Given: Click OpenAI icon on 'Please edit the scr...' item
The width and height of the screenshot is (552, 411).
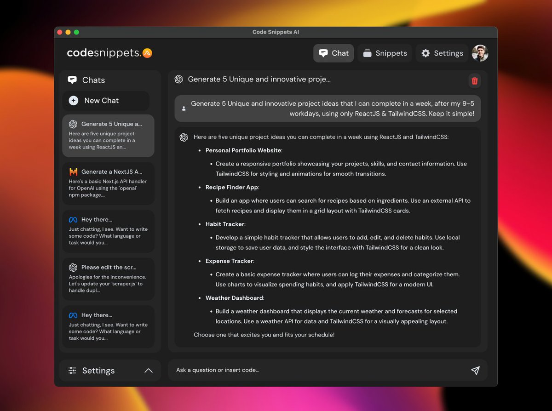Looking at the screenshot, I should point(73,267).
